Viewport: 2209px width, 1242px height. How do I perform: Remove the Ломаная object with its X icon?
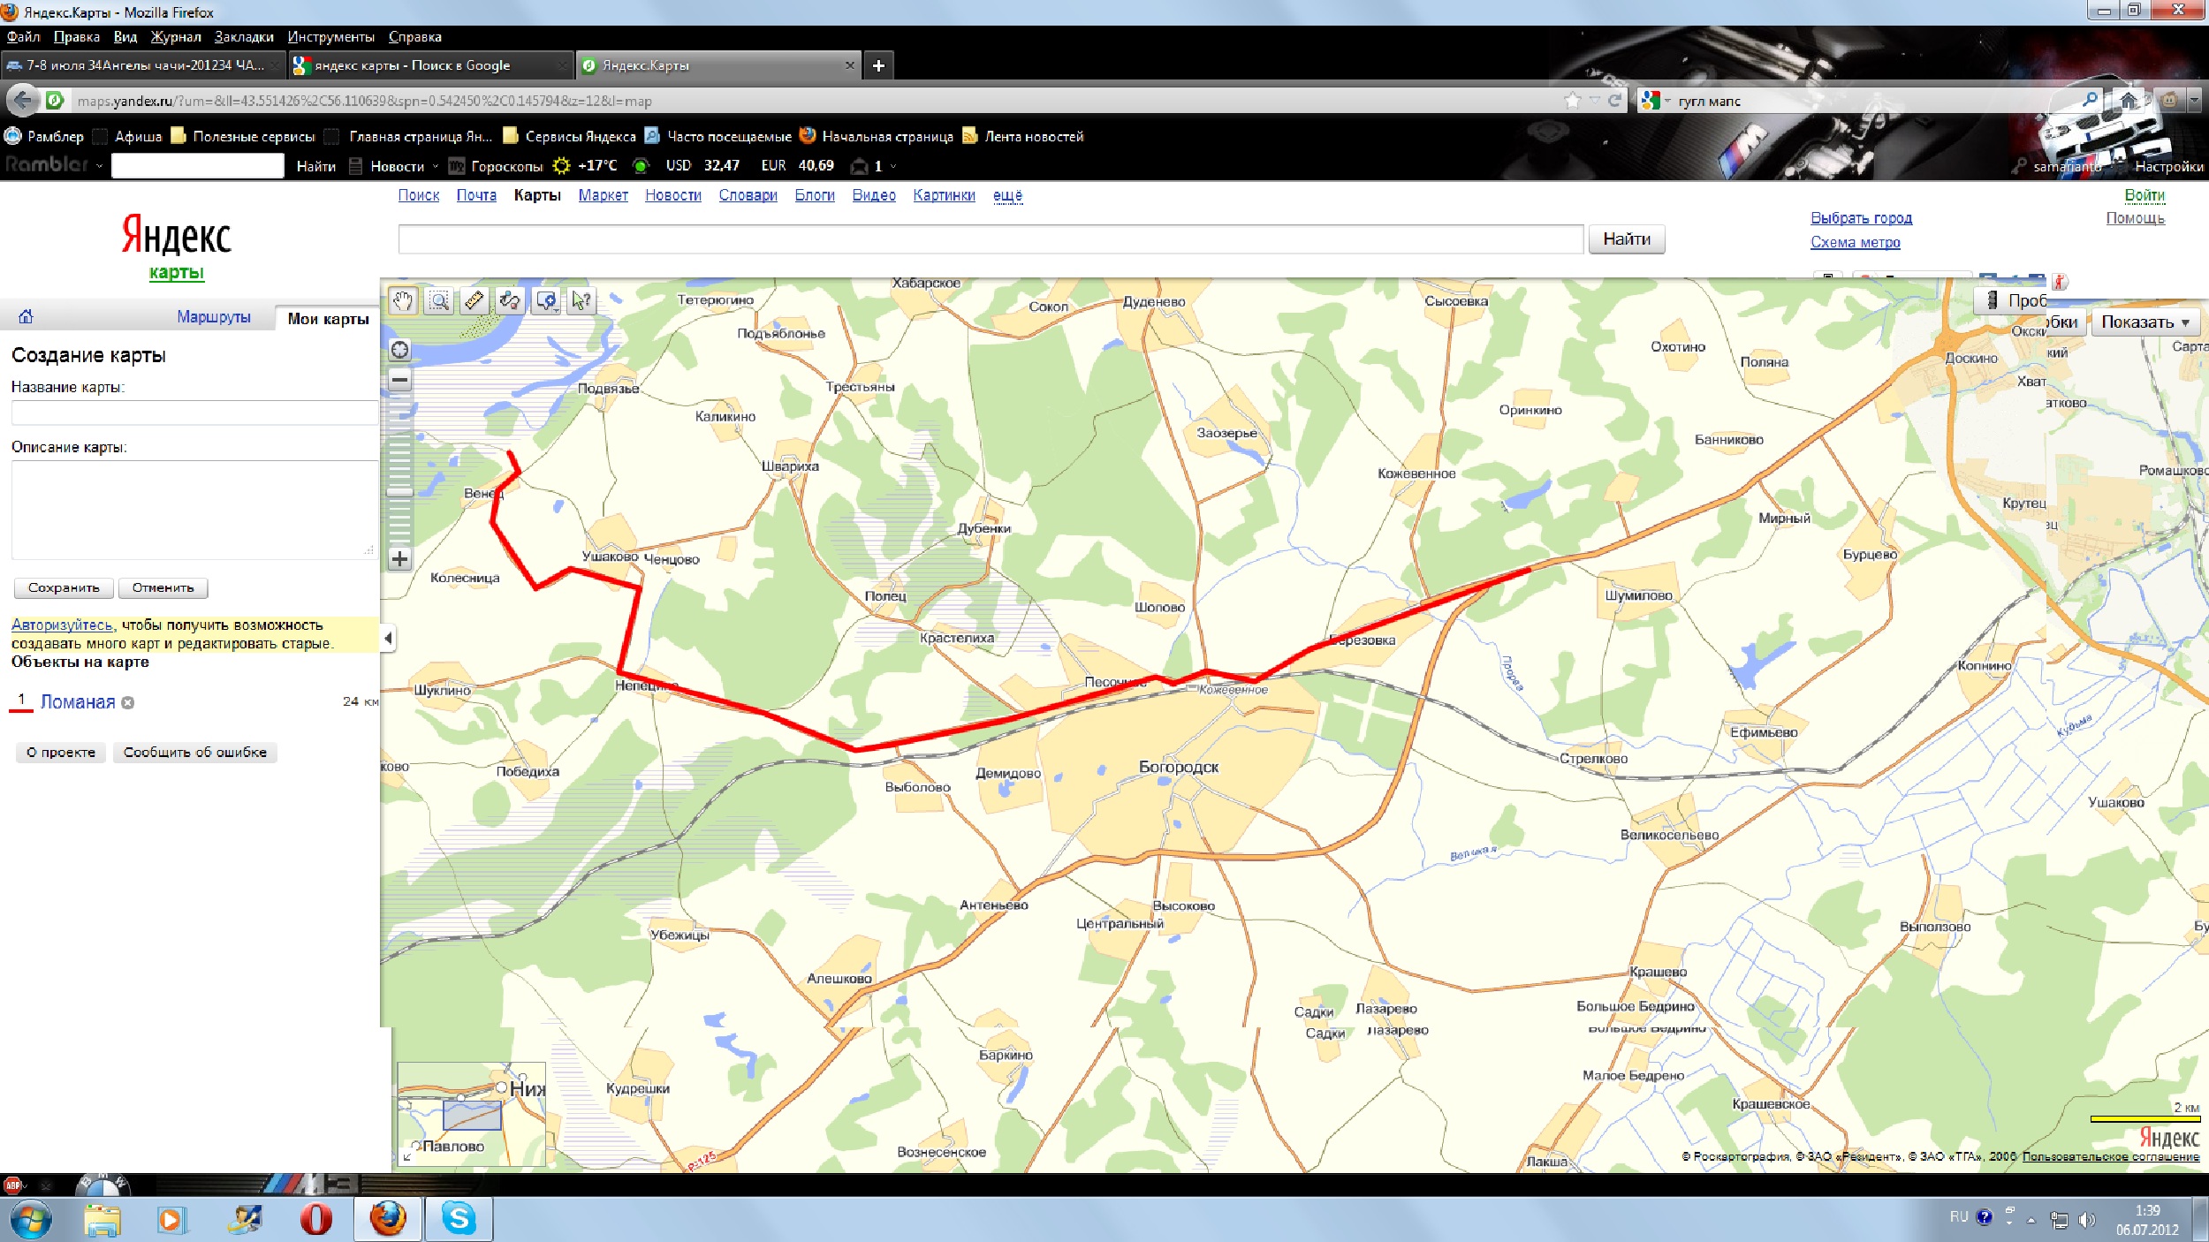click(x=128, y=702)
